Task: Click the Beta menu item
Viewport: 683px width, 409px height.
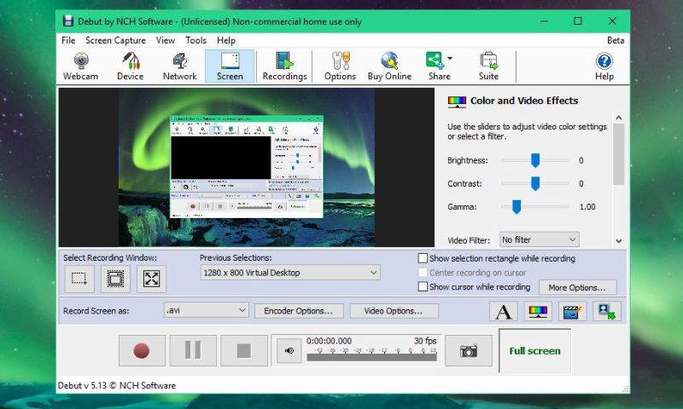Action: (x=616, y=40)
